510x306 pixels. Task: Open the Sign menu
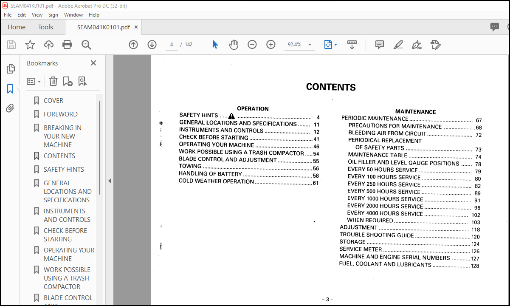[x=53, y=14]
